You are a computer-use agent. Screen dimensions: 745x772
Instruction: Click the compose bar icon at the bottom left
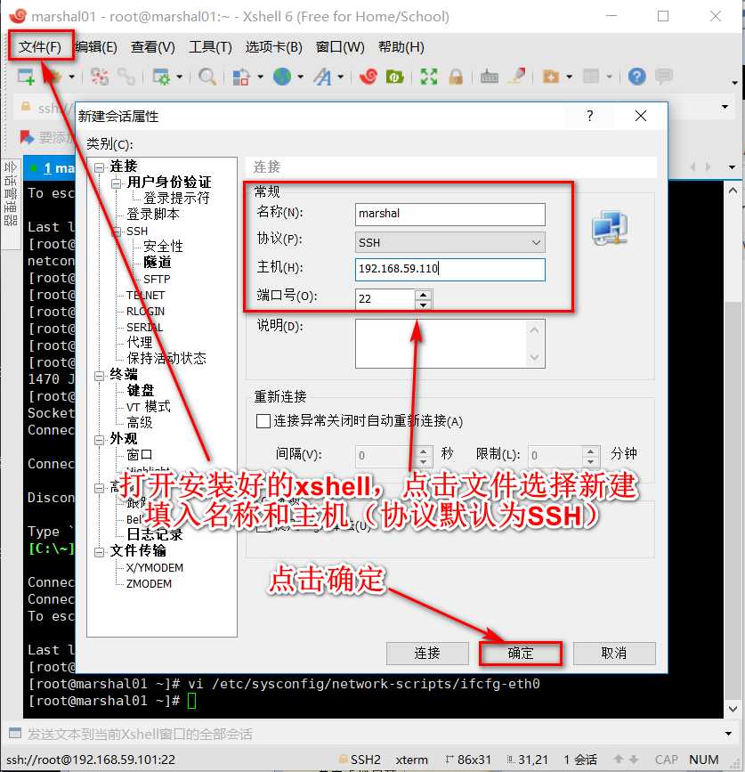click(15, 733)
